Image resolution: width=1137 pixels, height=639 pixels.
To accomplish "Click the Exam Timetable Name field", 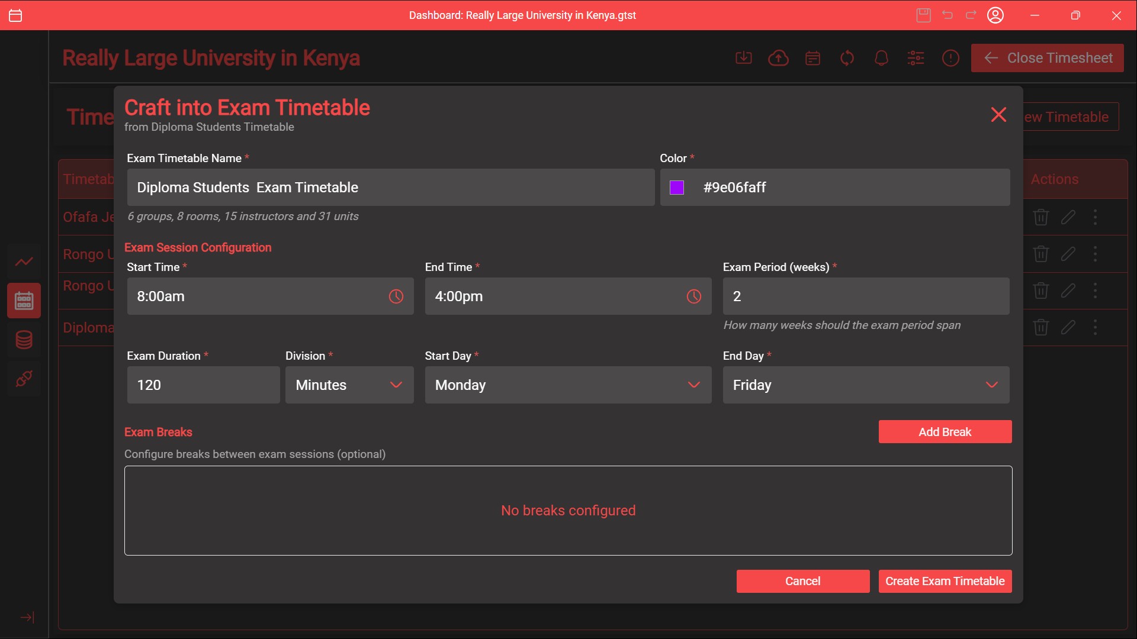I will [x=391, y=188].
